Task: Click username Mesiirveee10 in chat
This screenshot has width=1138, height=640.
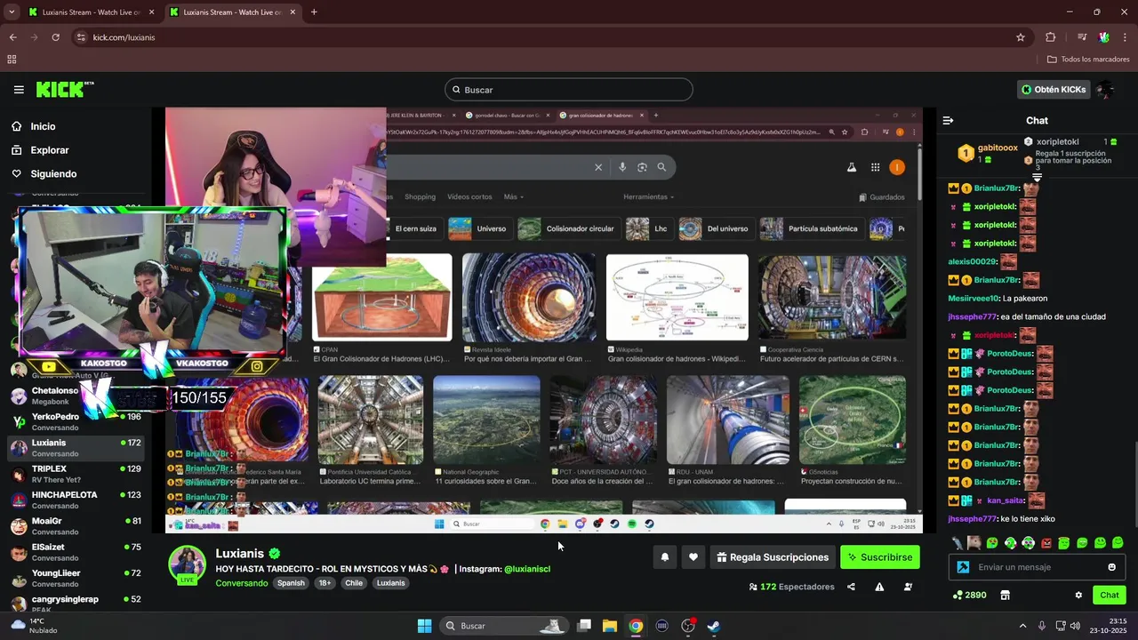Action: [x=973, y=299]
